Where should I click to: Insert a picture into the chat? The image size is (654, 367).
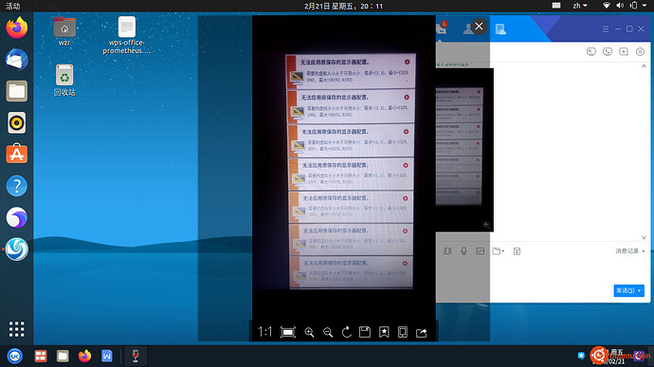point(480,251)
